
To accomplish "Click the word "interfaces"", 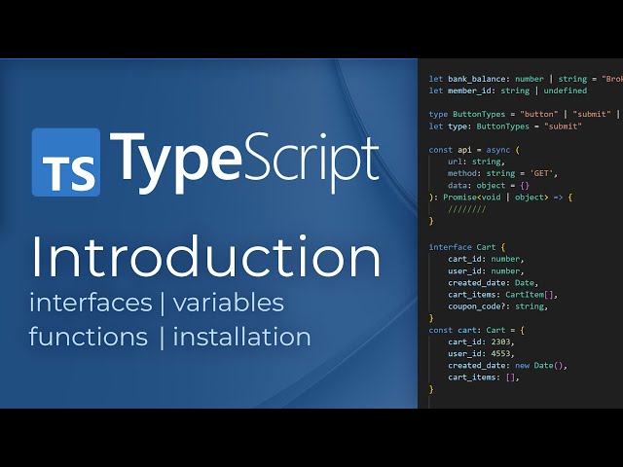I will 91,303.
